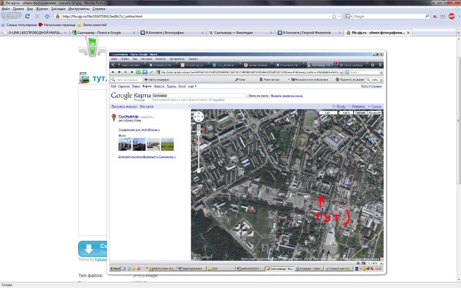The image size is (461, 288).
Task: Close the D-LINK tab
Action: click(65, 33)
